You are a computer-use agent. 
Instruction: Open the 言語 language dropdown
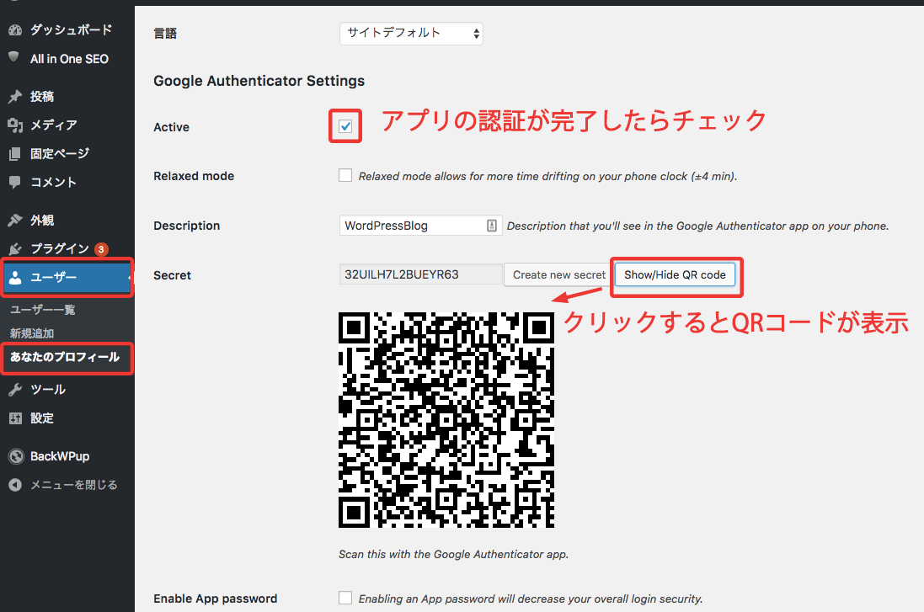[x=411, y=34]
